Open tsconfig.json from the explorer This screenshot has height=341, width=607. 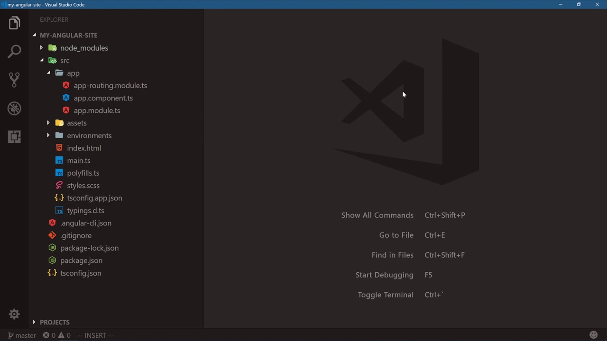point(81,273)
